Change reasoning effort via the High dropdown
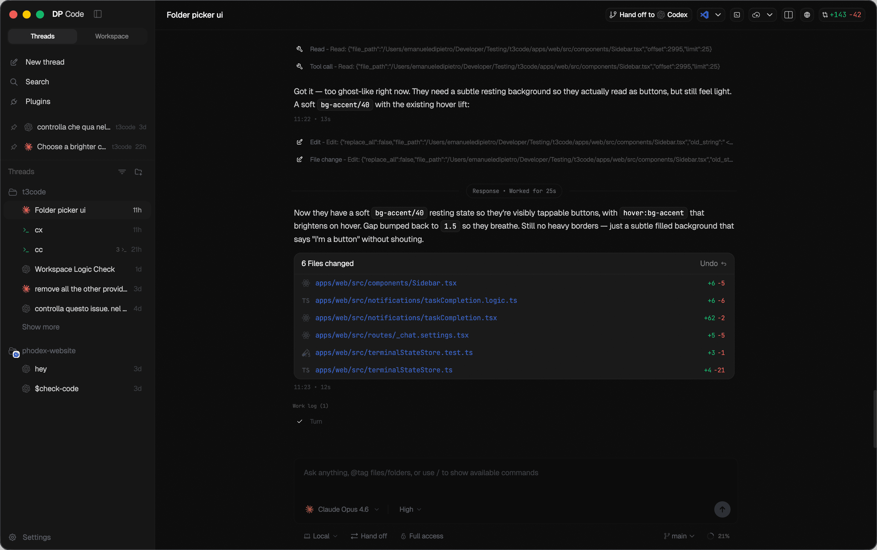 point(409,509)
